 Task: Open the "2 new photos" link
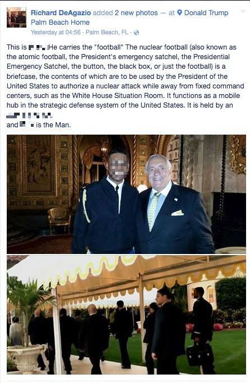(136, 13)
